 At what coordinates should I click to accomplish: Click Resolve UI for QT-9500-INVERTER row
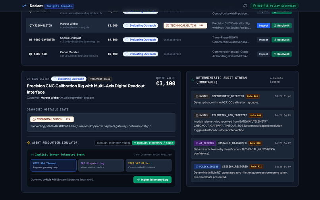coord(281,40)
